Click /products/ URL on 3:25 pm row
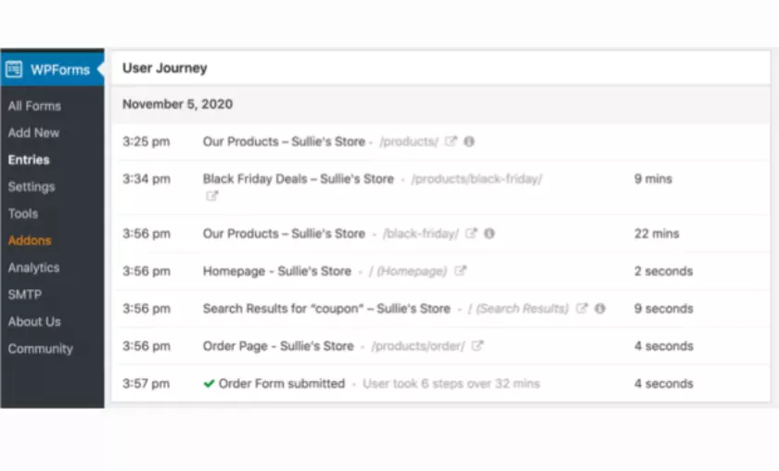 (409, 142)
